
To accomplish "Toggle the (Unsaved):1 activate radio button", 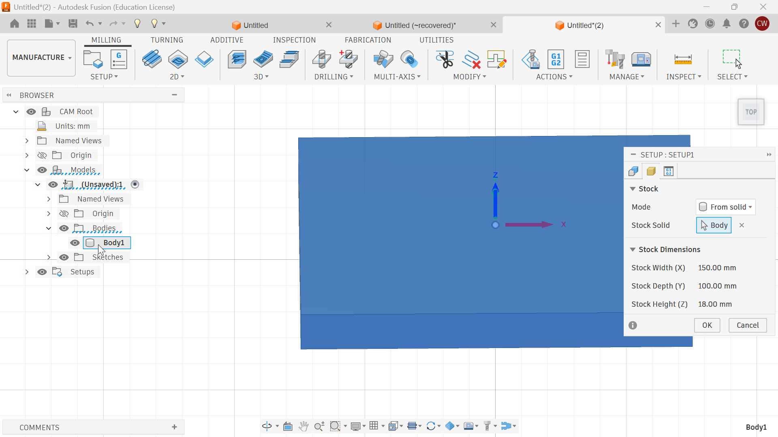I will tap(136, 185).
